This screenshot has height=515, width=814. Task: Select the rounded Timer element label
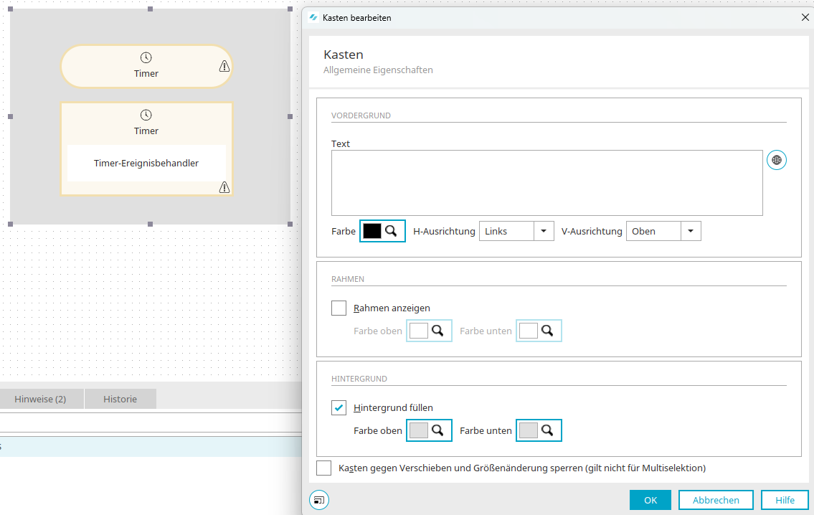coord(146,74)
